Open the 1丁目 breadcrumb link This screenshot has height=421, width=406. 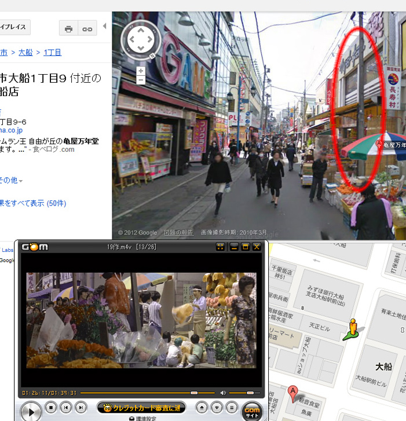point(53,52)
